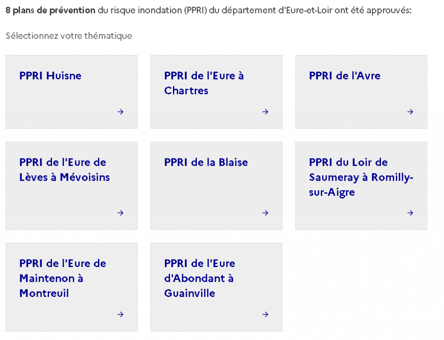Select the PPRI de la Blaise card tile
Screen dimensions: 444x340
click(x=216, y=185)
